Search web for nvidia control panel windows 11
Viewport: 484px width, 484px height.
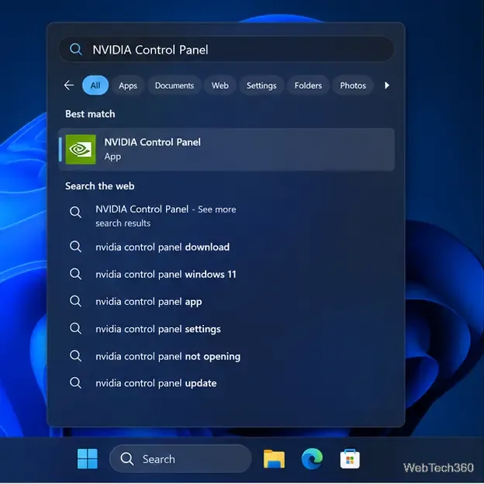(165, 274)
